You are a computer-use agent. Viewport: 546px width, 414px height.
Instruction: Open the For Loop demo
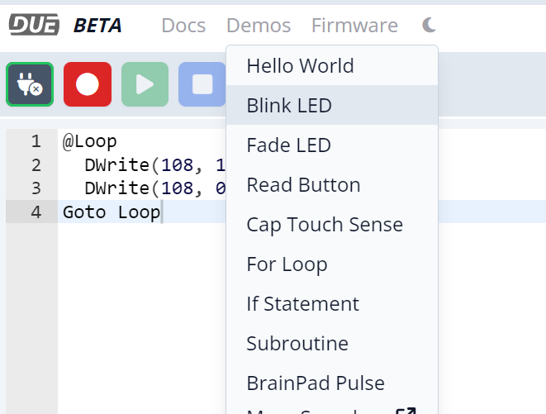click(287, 264)
